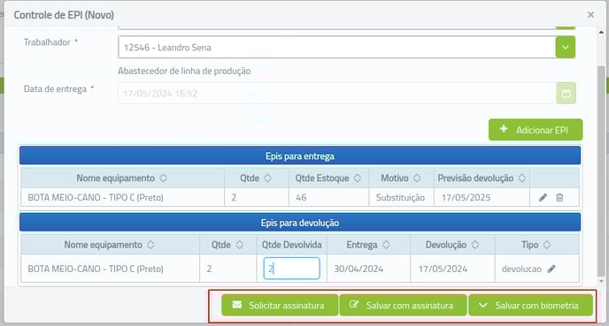609x326 pixels.
Task: Expand the Trabalhador dropdown arrow
Action: pos(566,48)
